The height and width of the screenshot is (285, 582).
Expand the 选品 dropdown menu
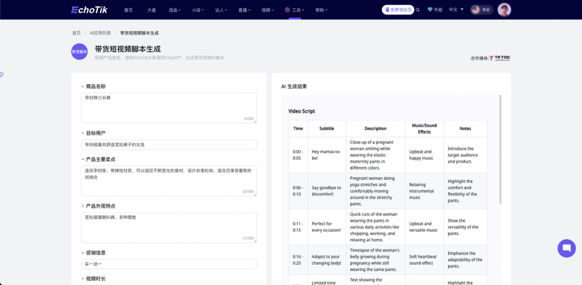coord(174,10)
